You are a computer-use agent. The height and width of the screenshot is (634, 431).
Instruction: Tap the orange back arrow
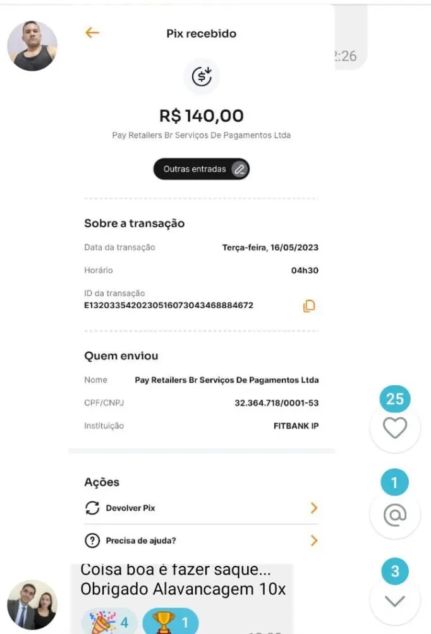[92, 33]
